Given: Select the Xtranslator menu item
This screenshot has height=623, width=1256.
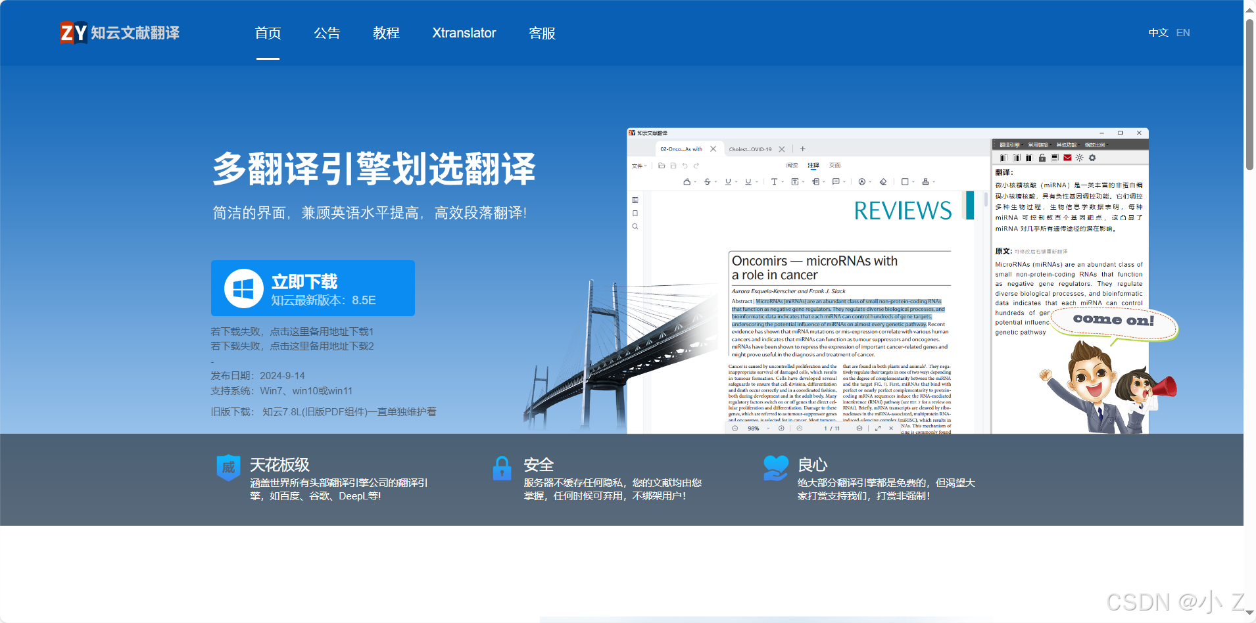Looking at the screenshot, I should pos(464,33).
